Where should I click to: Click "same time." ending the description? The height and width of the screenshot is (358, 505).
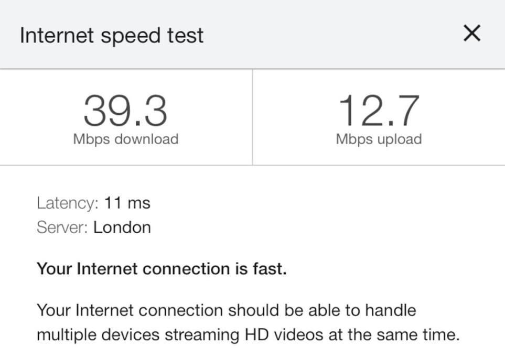[418, 334]
